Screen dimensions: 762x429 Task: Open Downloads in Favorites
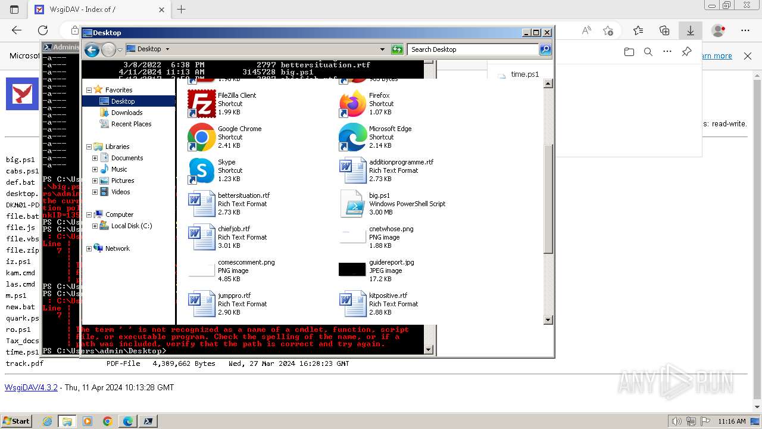click(x=127, y=113)
